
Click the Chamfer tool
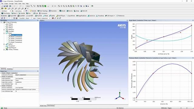pos(22,13)
